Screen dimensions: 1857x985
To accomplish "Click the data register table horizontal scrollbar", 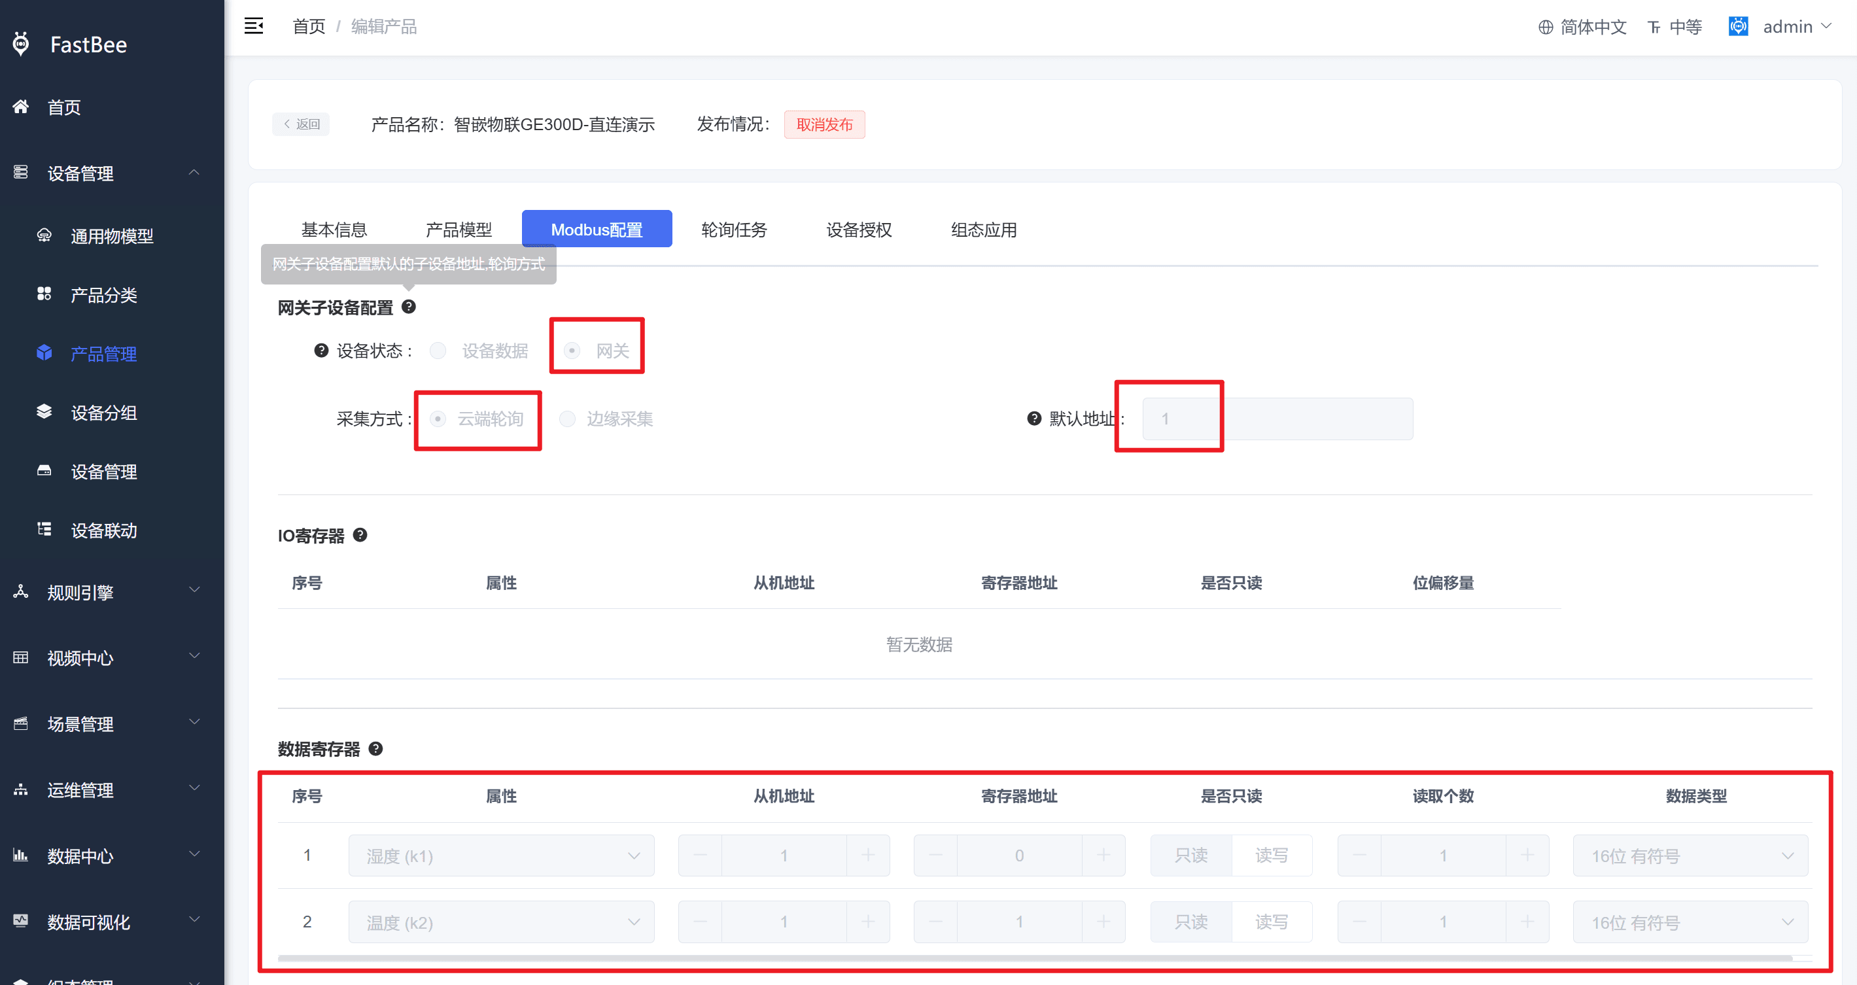I will pyautogui.click(x=1035, y=958).
